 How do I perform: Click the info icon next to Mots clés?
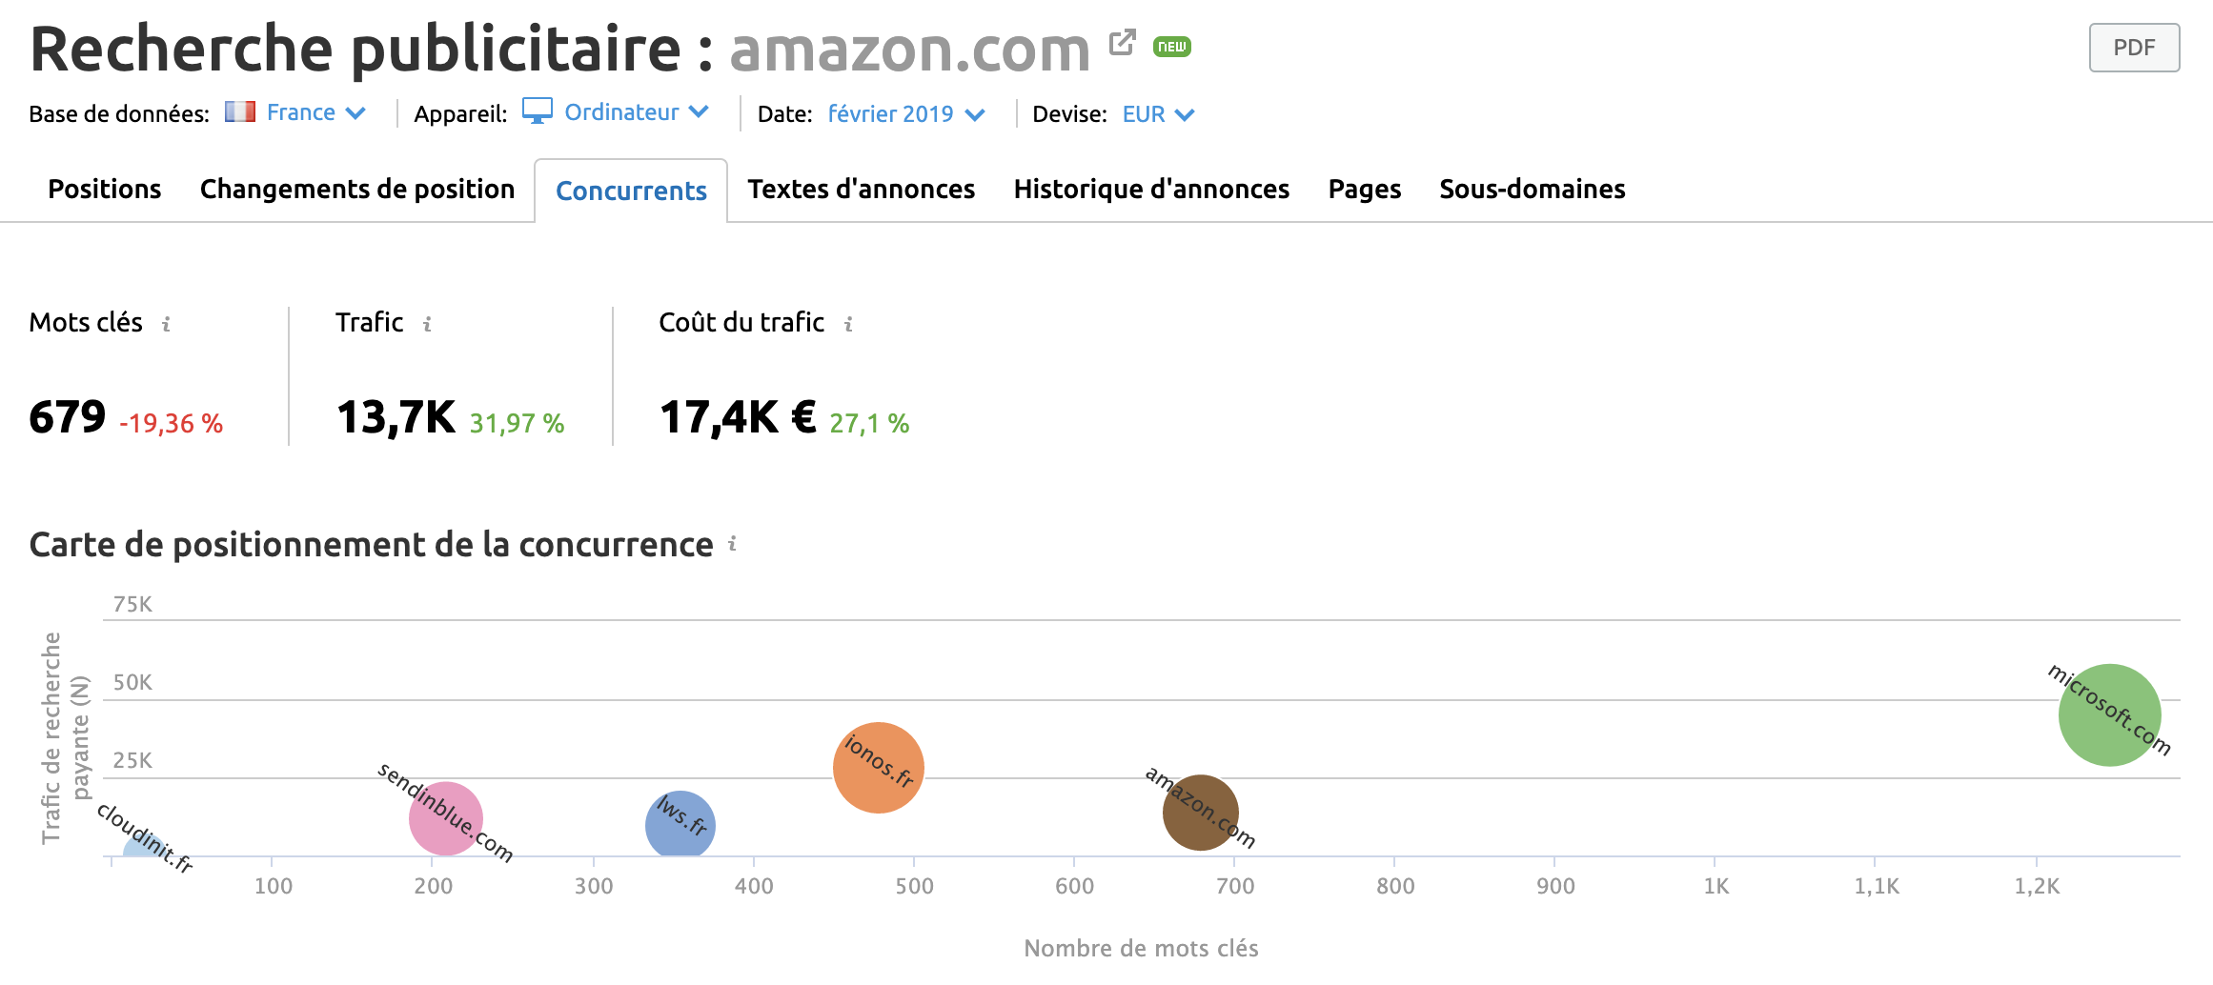pyautogui.click(x=168, y=325)
